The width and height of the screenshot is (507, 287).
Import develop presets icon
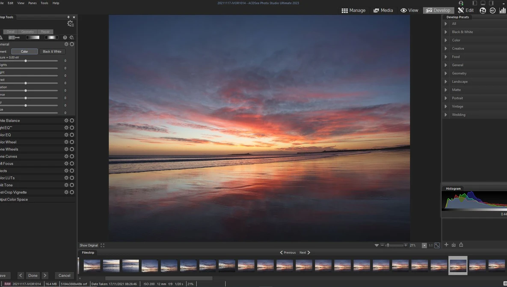pos(454,245)
